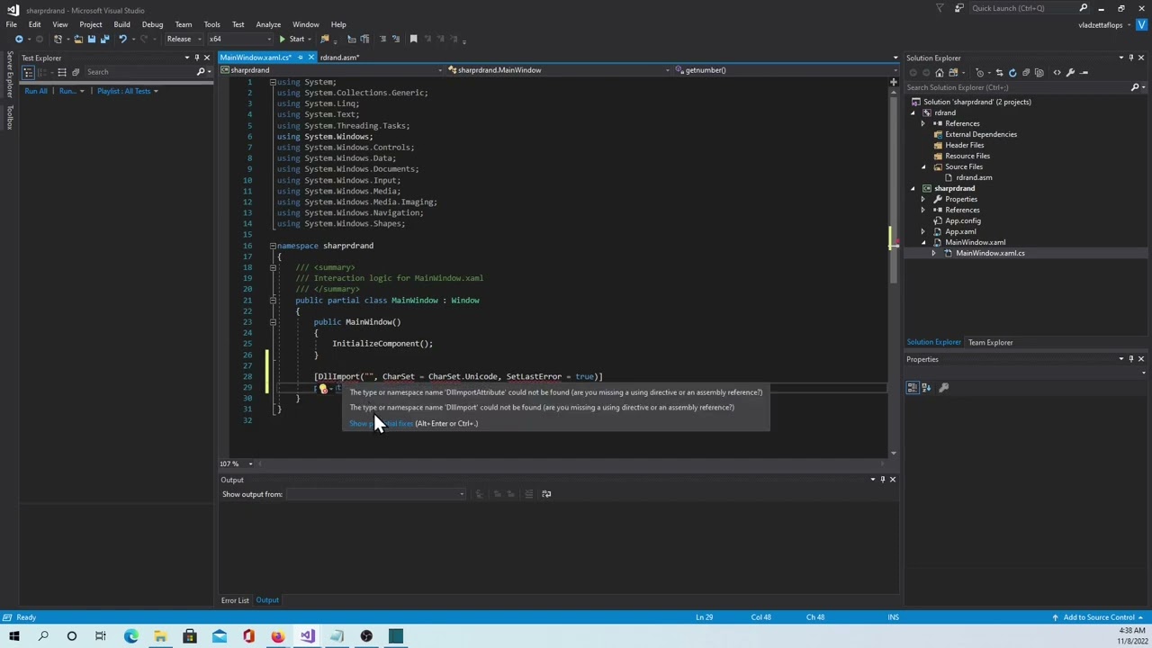
Task: Click the bookmark toggle toolbar icon
Action: (413, 39)
